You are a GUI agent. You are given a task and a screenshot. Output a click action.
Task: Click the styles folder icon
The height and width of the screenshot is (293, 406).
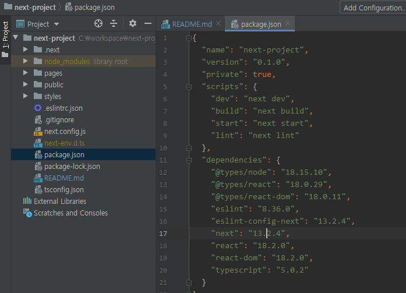pyautogui.click(x=38, y=96)
